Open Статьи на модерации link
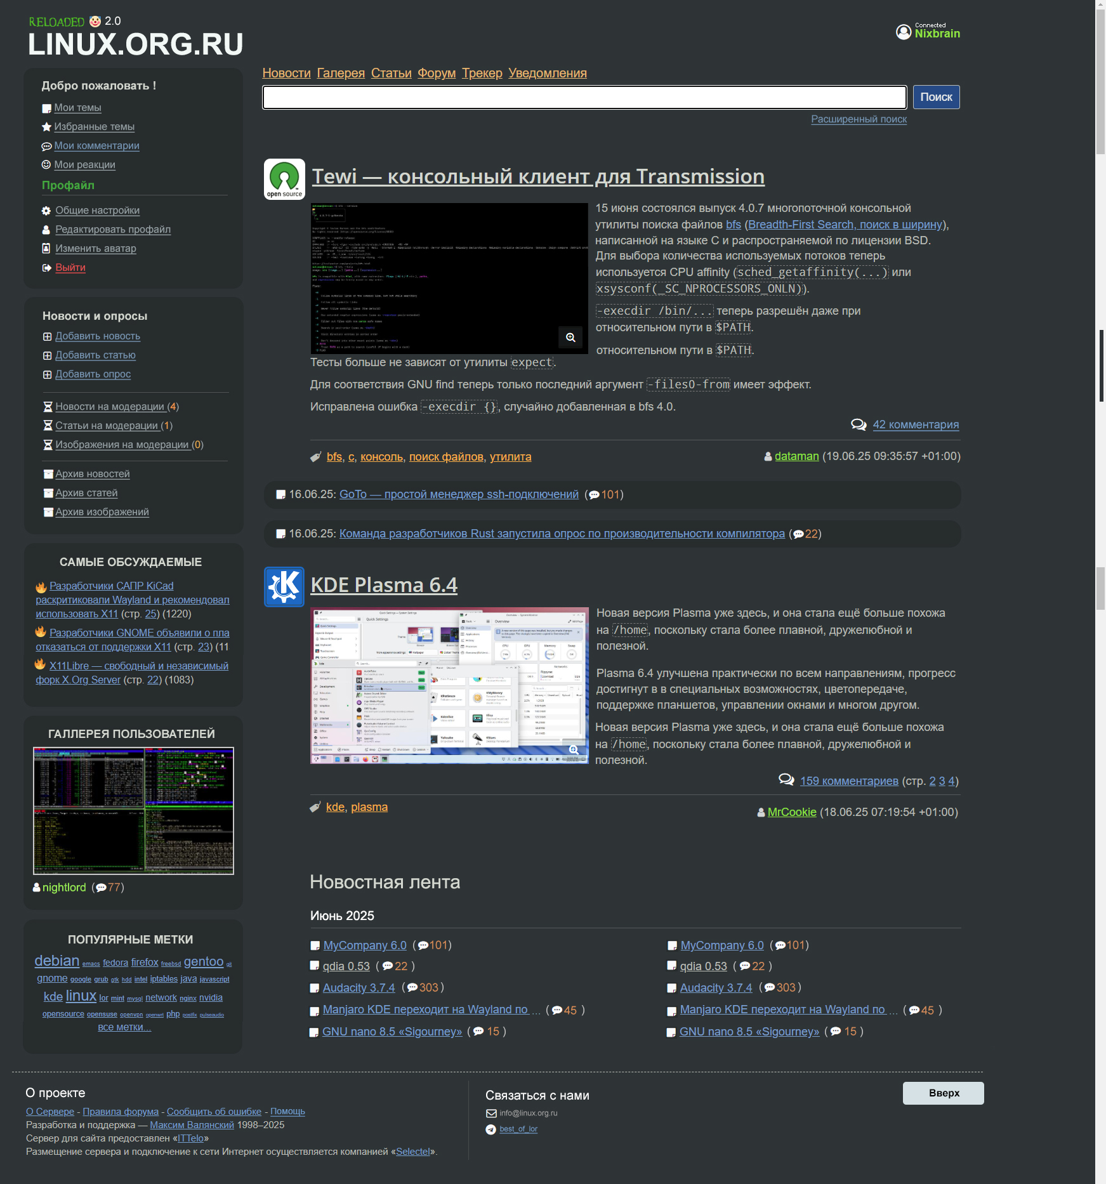 click(x=107, y=426)
